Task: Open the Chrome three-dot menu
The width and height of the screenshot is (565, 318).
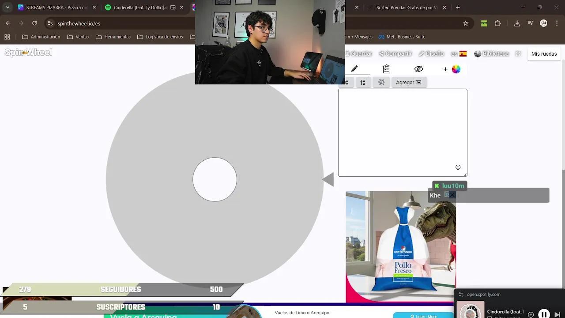Action: coord(557,23)
